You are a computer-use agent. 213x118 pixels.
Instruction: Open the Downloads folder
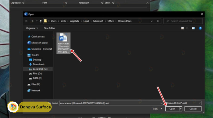39,64
